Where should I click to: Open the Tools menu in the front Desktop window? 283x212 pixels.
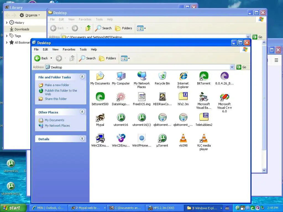point(83,49)
